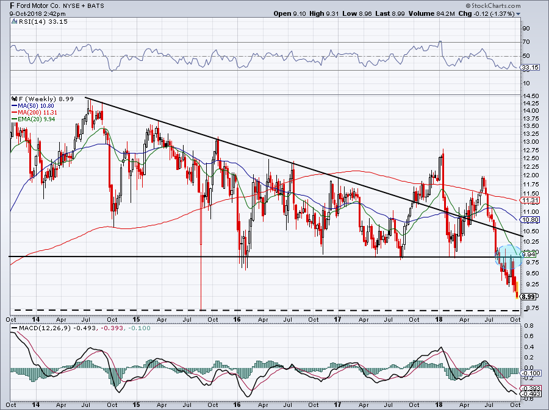Click the 14.50 price axis label

pos(529,96)
